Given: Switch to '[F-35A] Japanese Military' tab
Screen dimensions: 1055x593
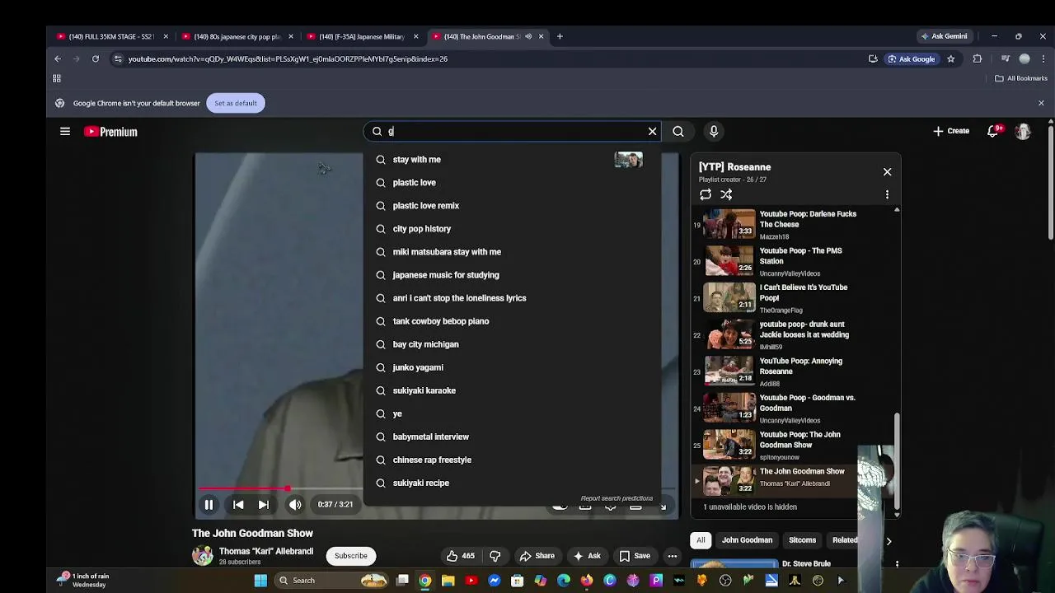Looking at the screenshot, I should 363,36.
